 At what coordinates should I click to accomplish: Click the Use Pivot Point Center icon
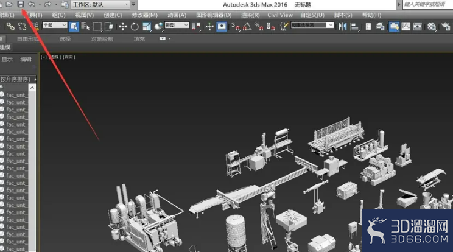pos(196,27)
